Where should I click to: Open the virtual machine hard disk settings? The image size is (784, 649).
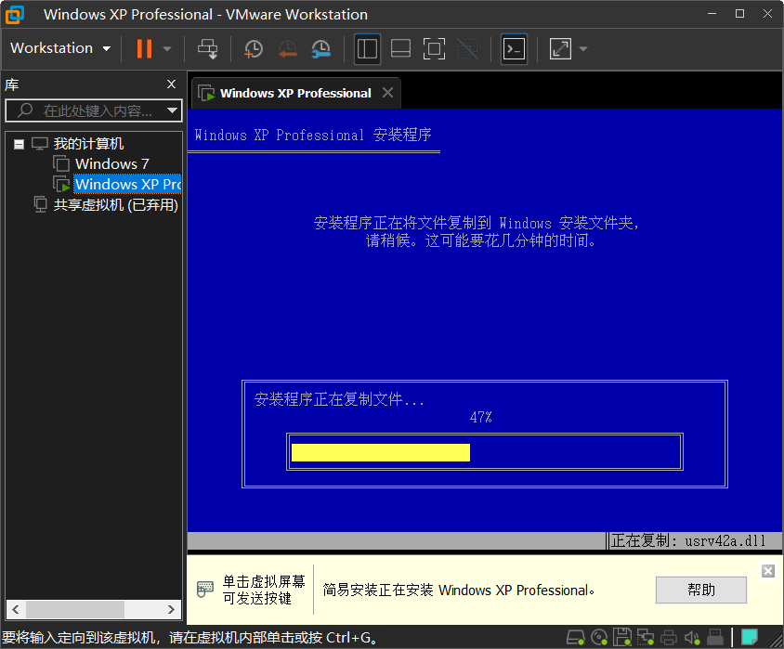(576, 638)
